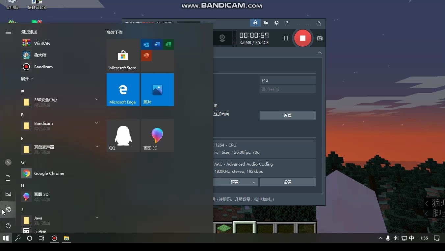Open the clock showing 11:56
Image resolution: width=445 pixels, height=251 pixels.
(423, 238)
